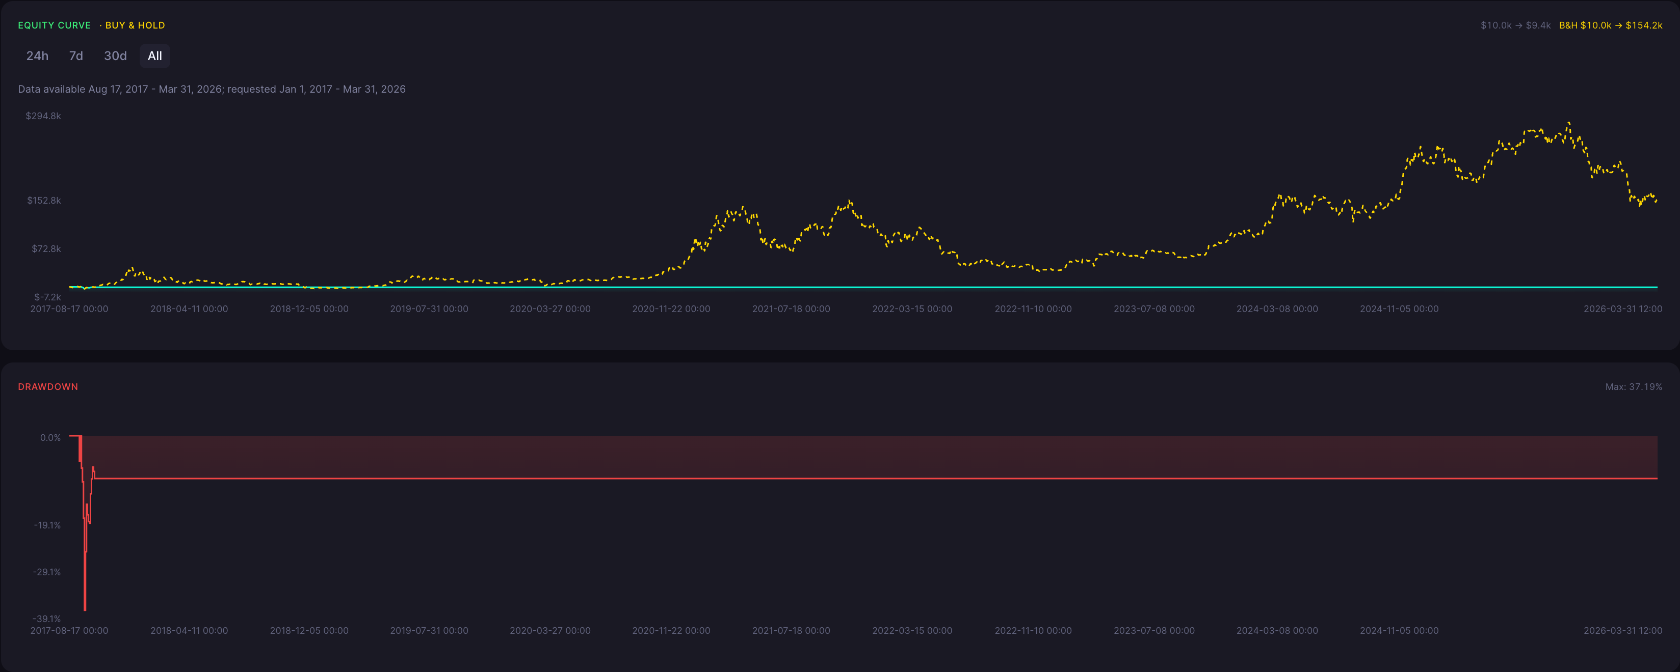Screen dimensions: 1680x672
Task: Click the -19.1% drawdown axis label
Action: 47,525
